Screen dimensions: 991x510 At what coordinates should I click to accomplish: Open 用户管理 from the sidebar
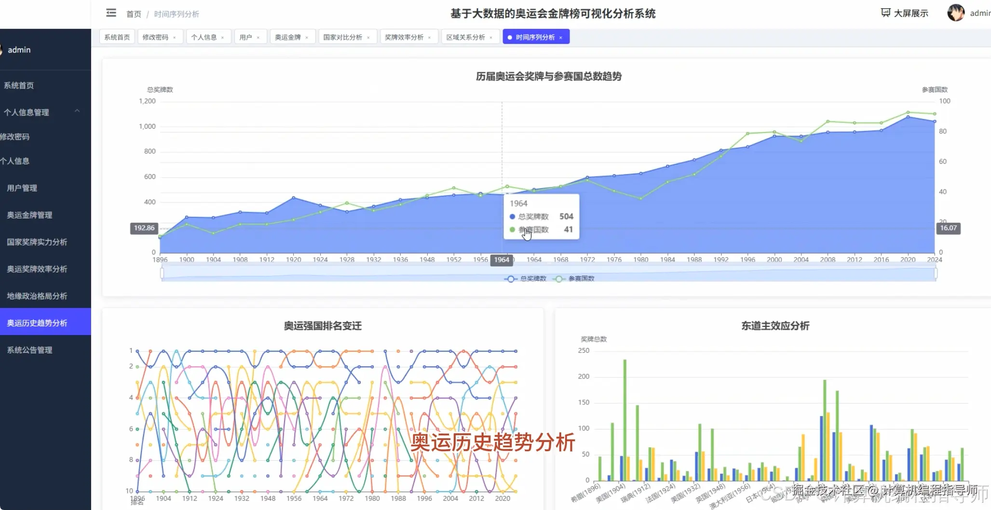coord(21,188)
